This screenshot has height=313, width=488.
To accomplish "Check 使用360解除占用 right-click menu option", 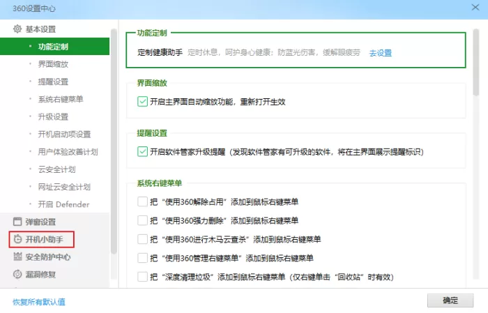I will (142, 201).
